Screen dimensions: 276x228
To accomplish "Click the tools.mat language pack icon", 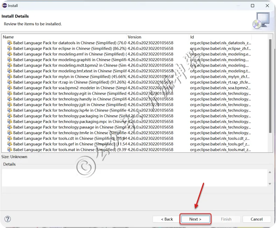I will [x=10, y=150].
